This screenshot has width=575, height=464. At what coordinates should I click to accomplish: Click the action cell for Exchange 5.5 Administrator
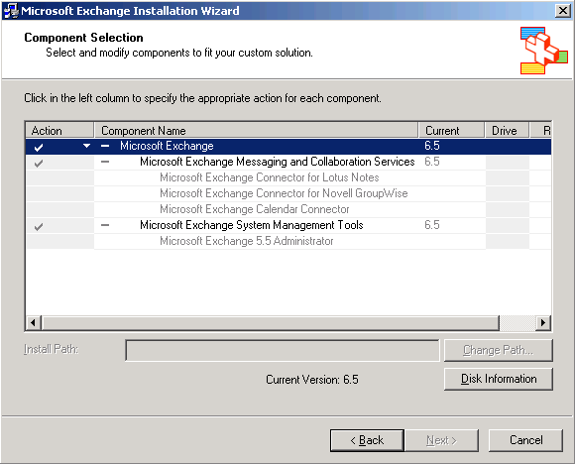(x=59, y=241)
